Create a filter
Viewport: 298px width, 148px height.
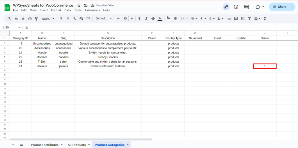tap(249, 19)
